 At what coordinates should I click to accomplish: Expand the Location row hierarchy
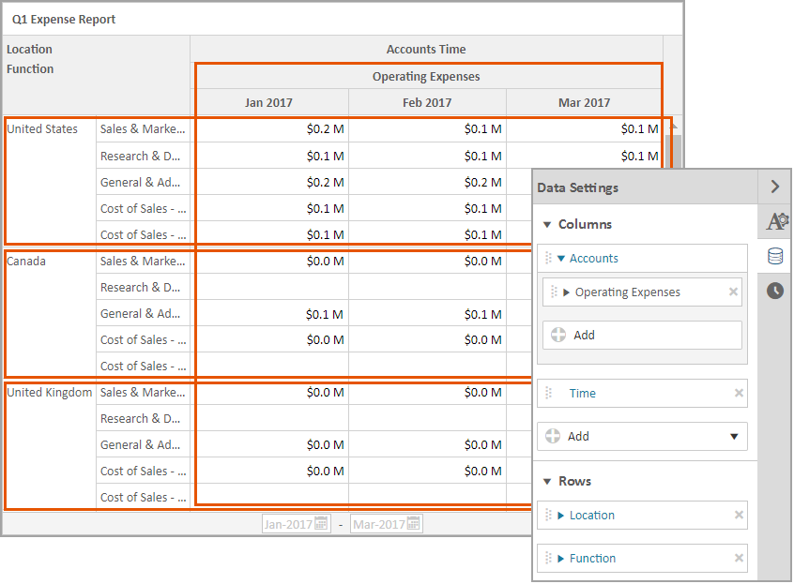coord(560,516)
